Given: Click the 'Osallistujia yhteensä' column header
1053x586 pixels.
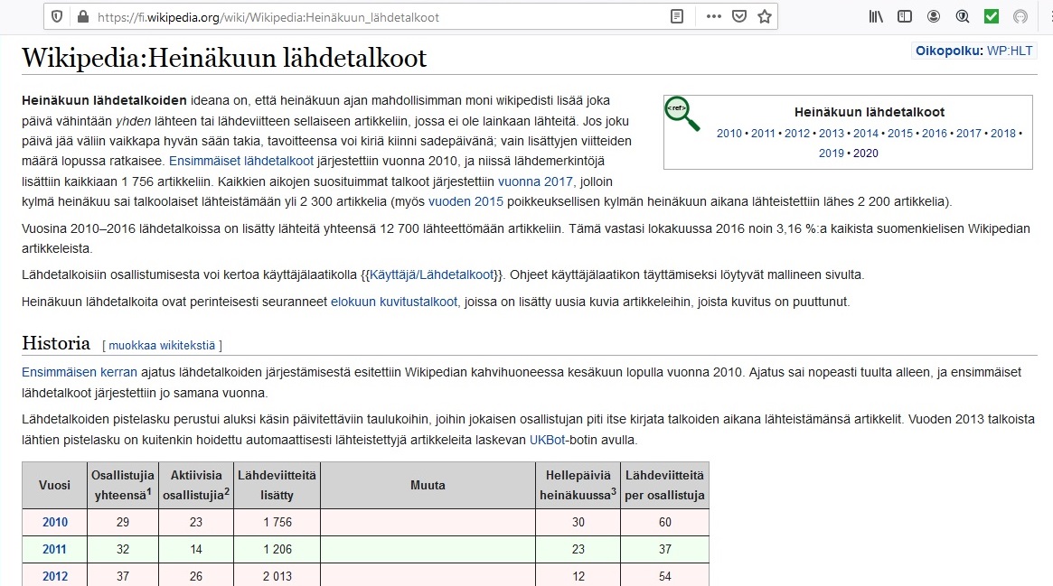Looking at the screenshot, I should pos(123,486).
